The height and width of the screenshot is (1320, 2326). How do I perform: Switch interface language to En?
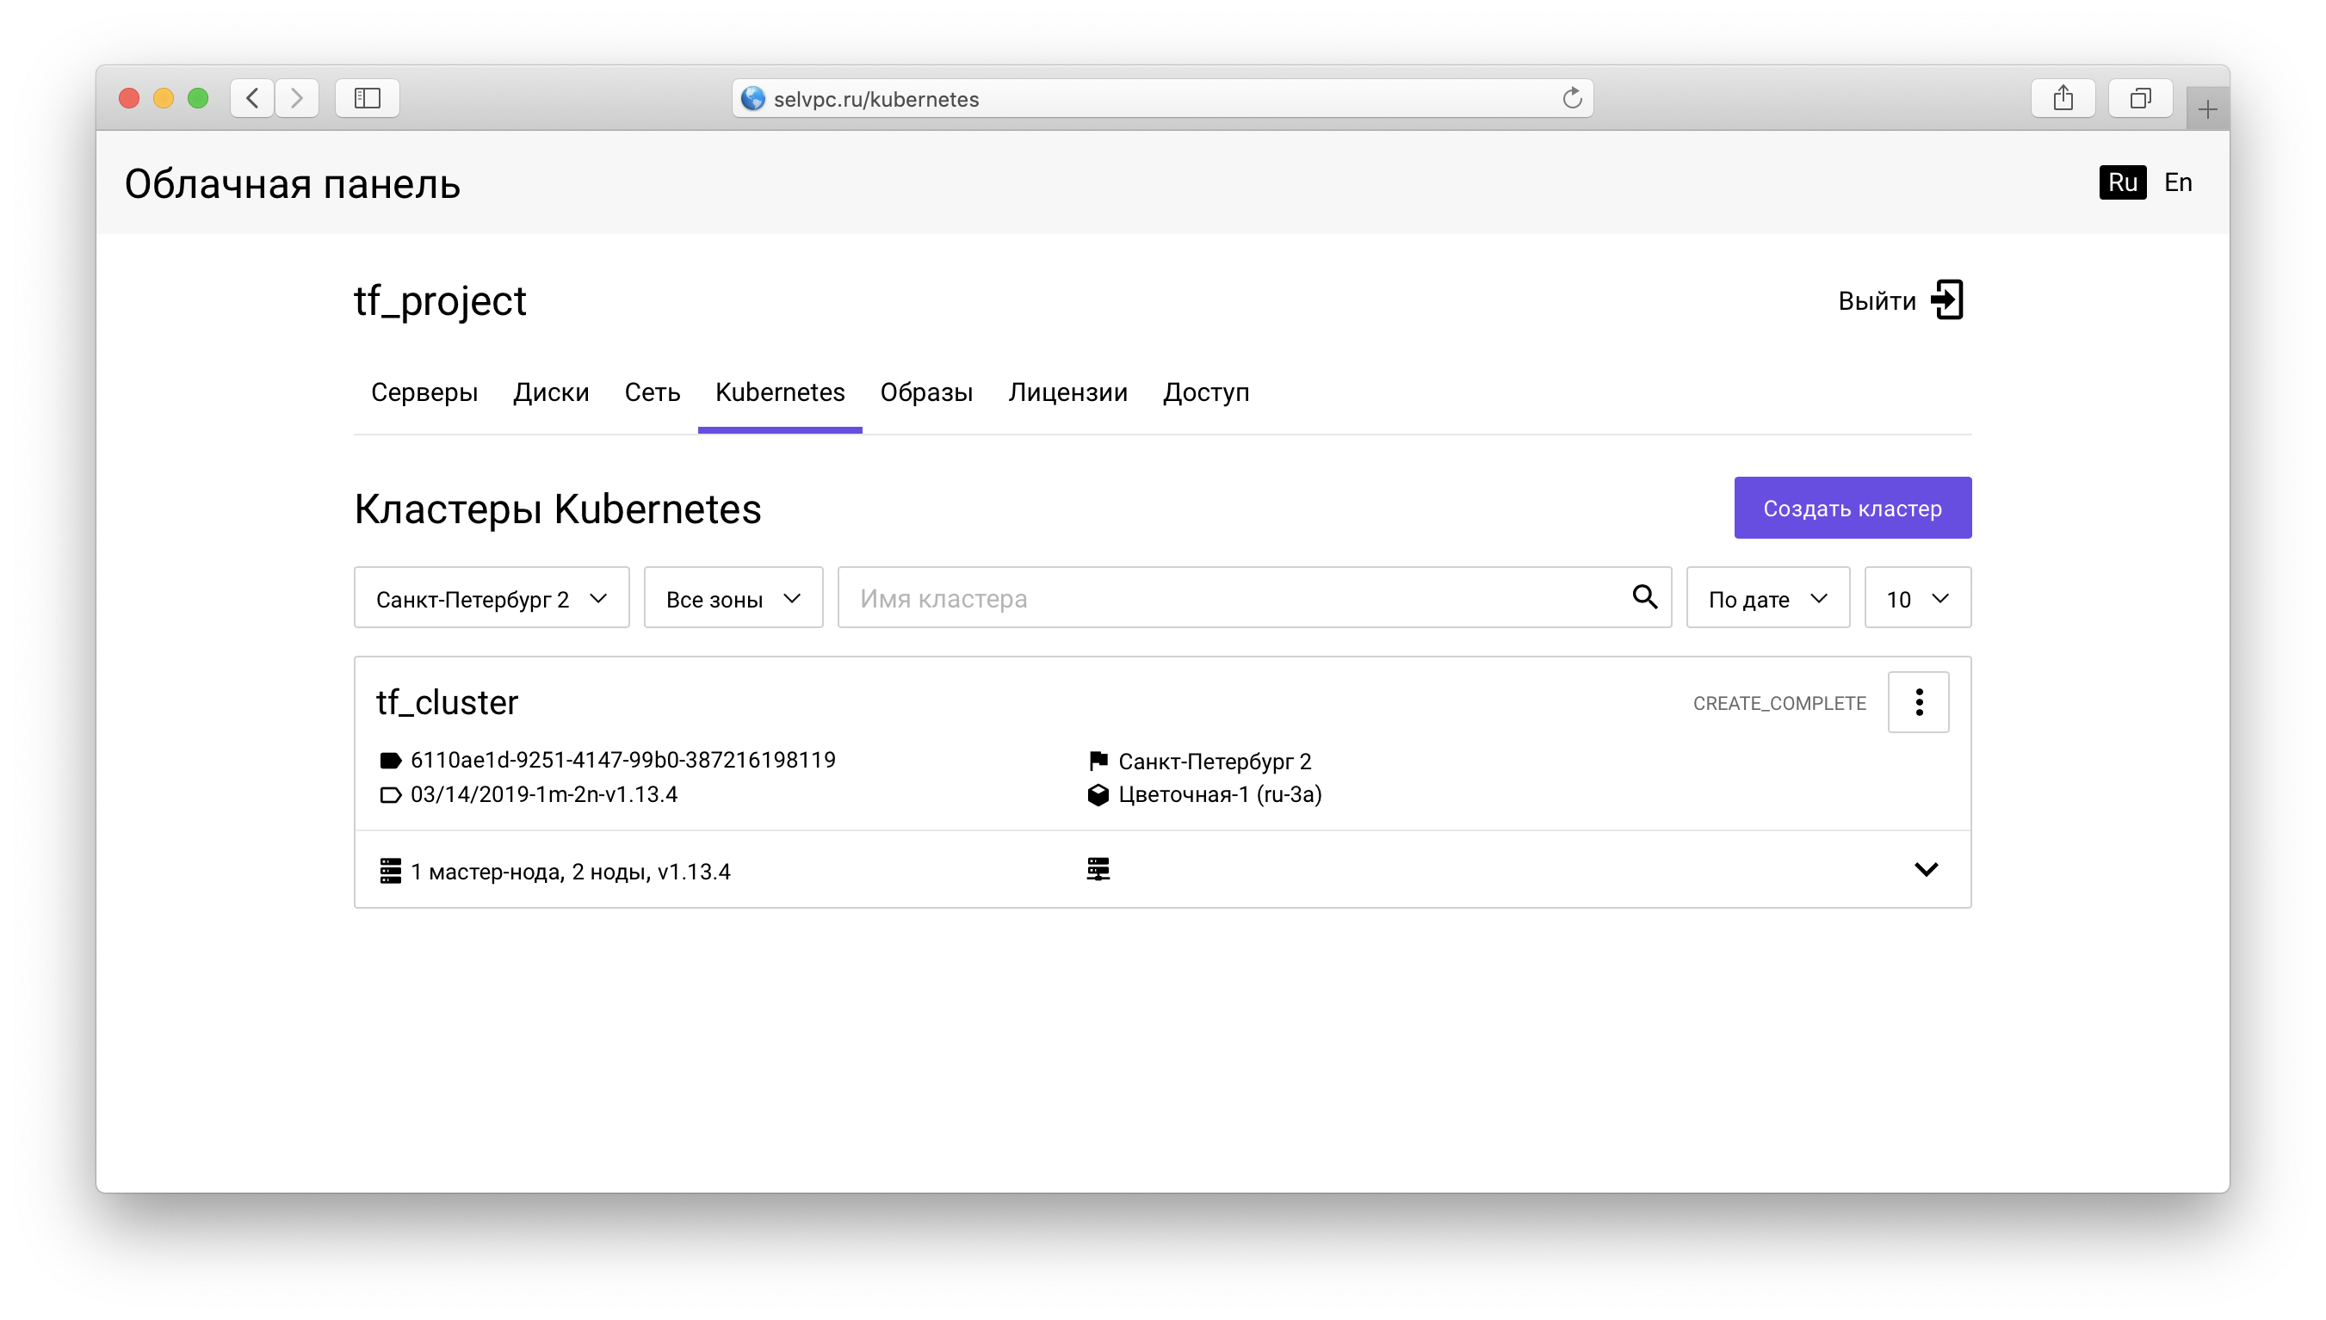pyautogui.click(x=2177, y=182)
